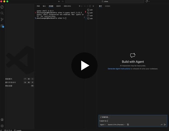169x131 pixels.
Task: Close the terminal panel
Action: coord(93,6)
